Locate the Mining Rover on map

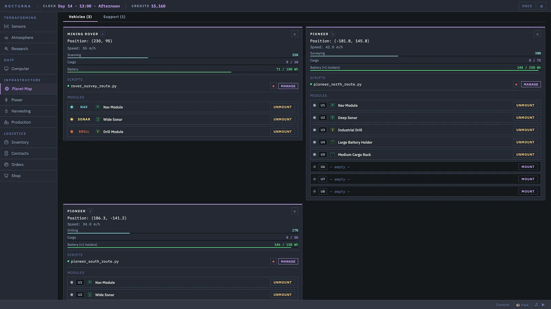click(294, 34)
